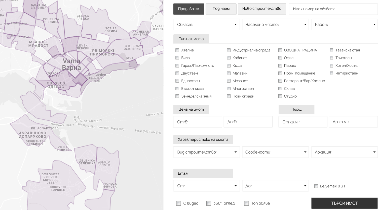
Task: Enable the '360° оглед' filter
Action: (209, 203)
